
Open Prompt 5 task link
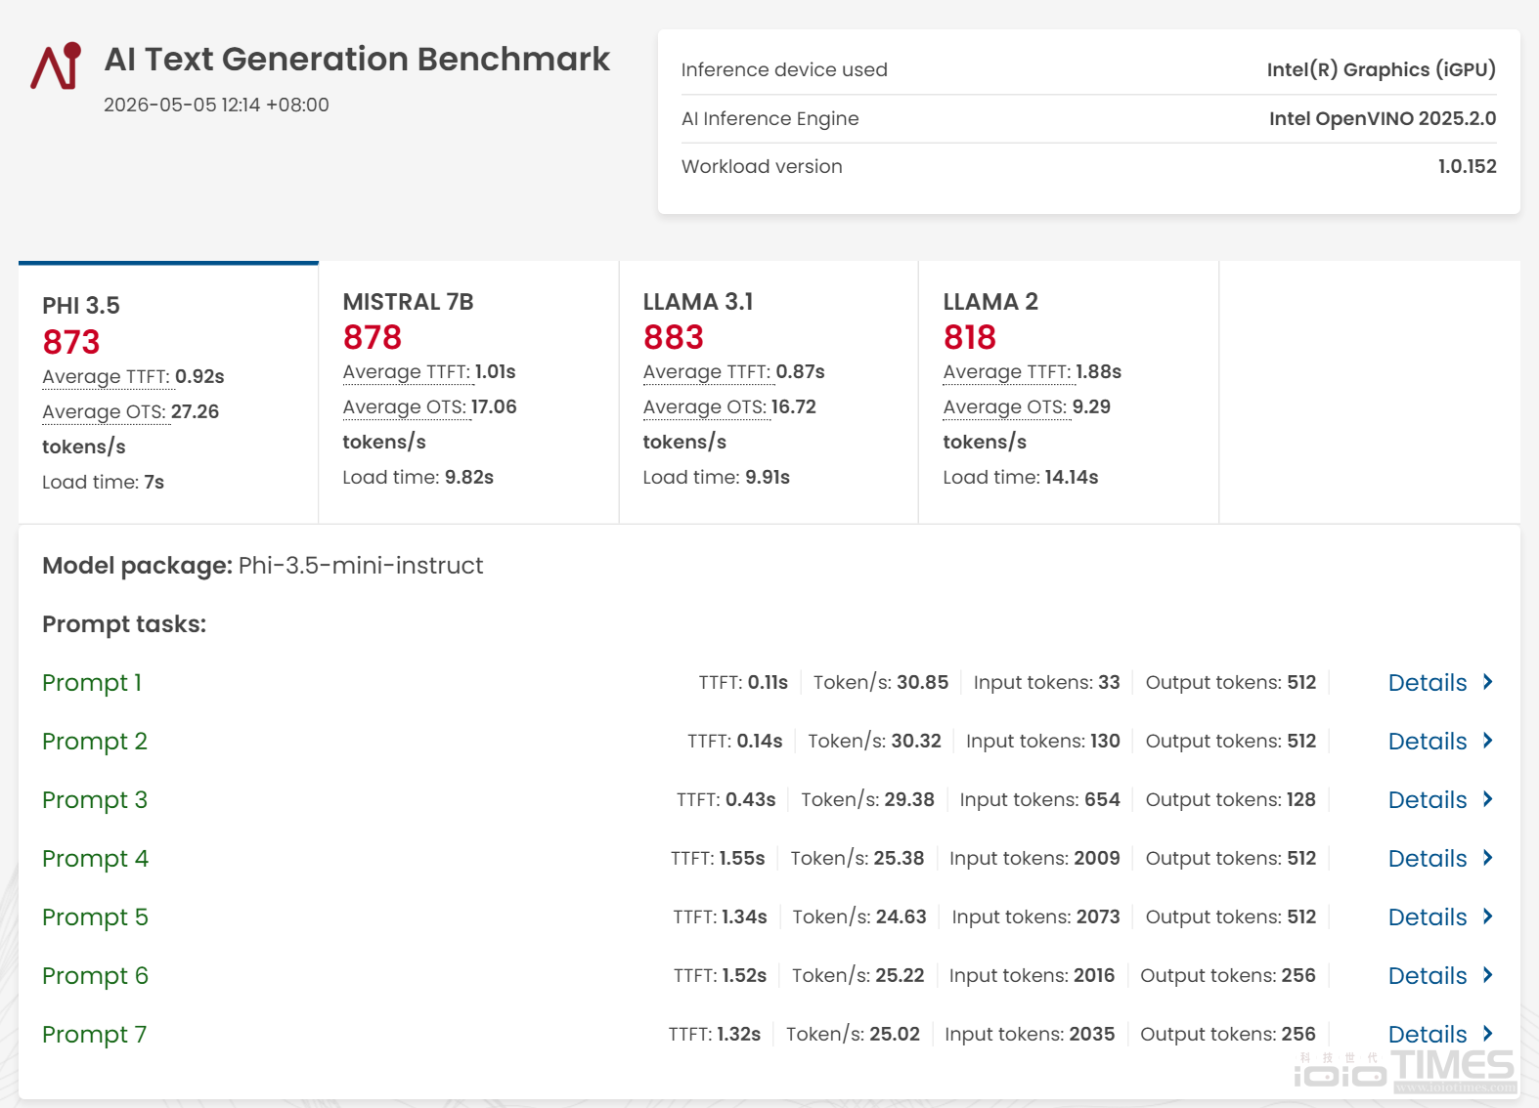pos(96,917)
